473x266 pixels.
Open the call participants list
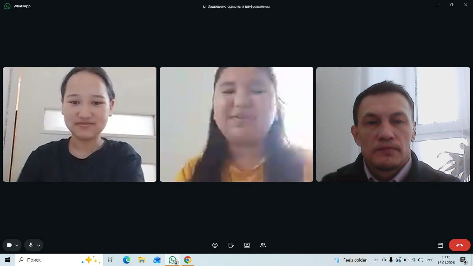click(263, 245)
